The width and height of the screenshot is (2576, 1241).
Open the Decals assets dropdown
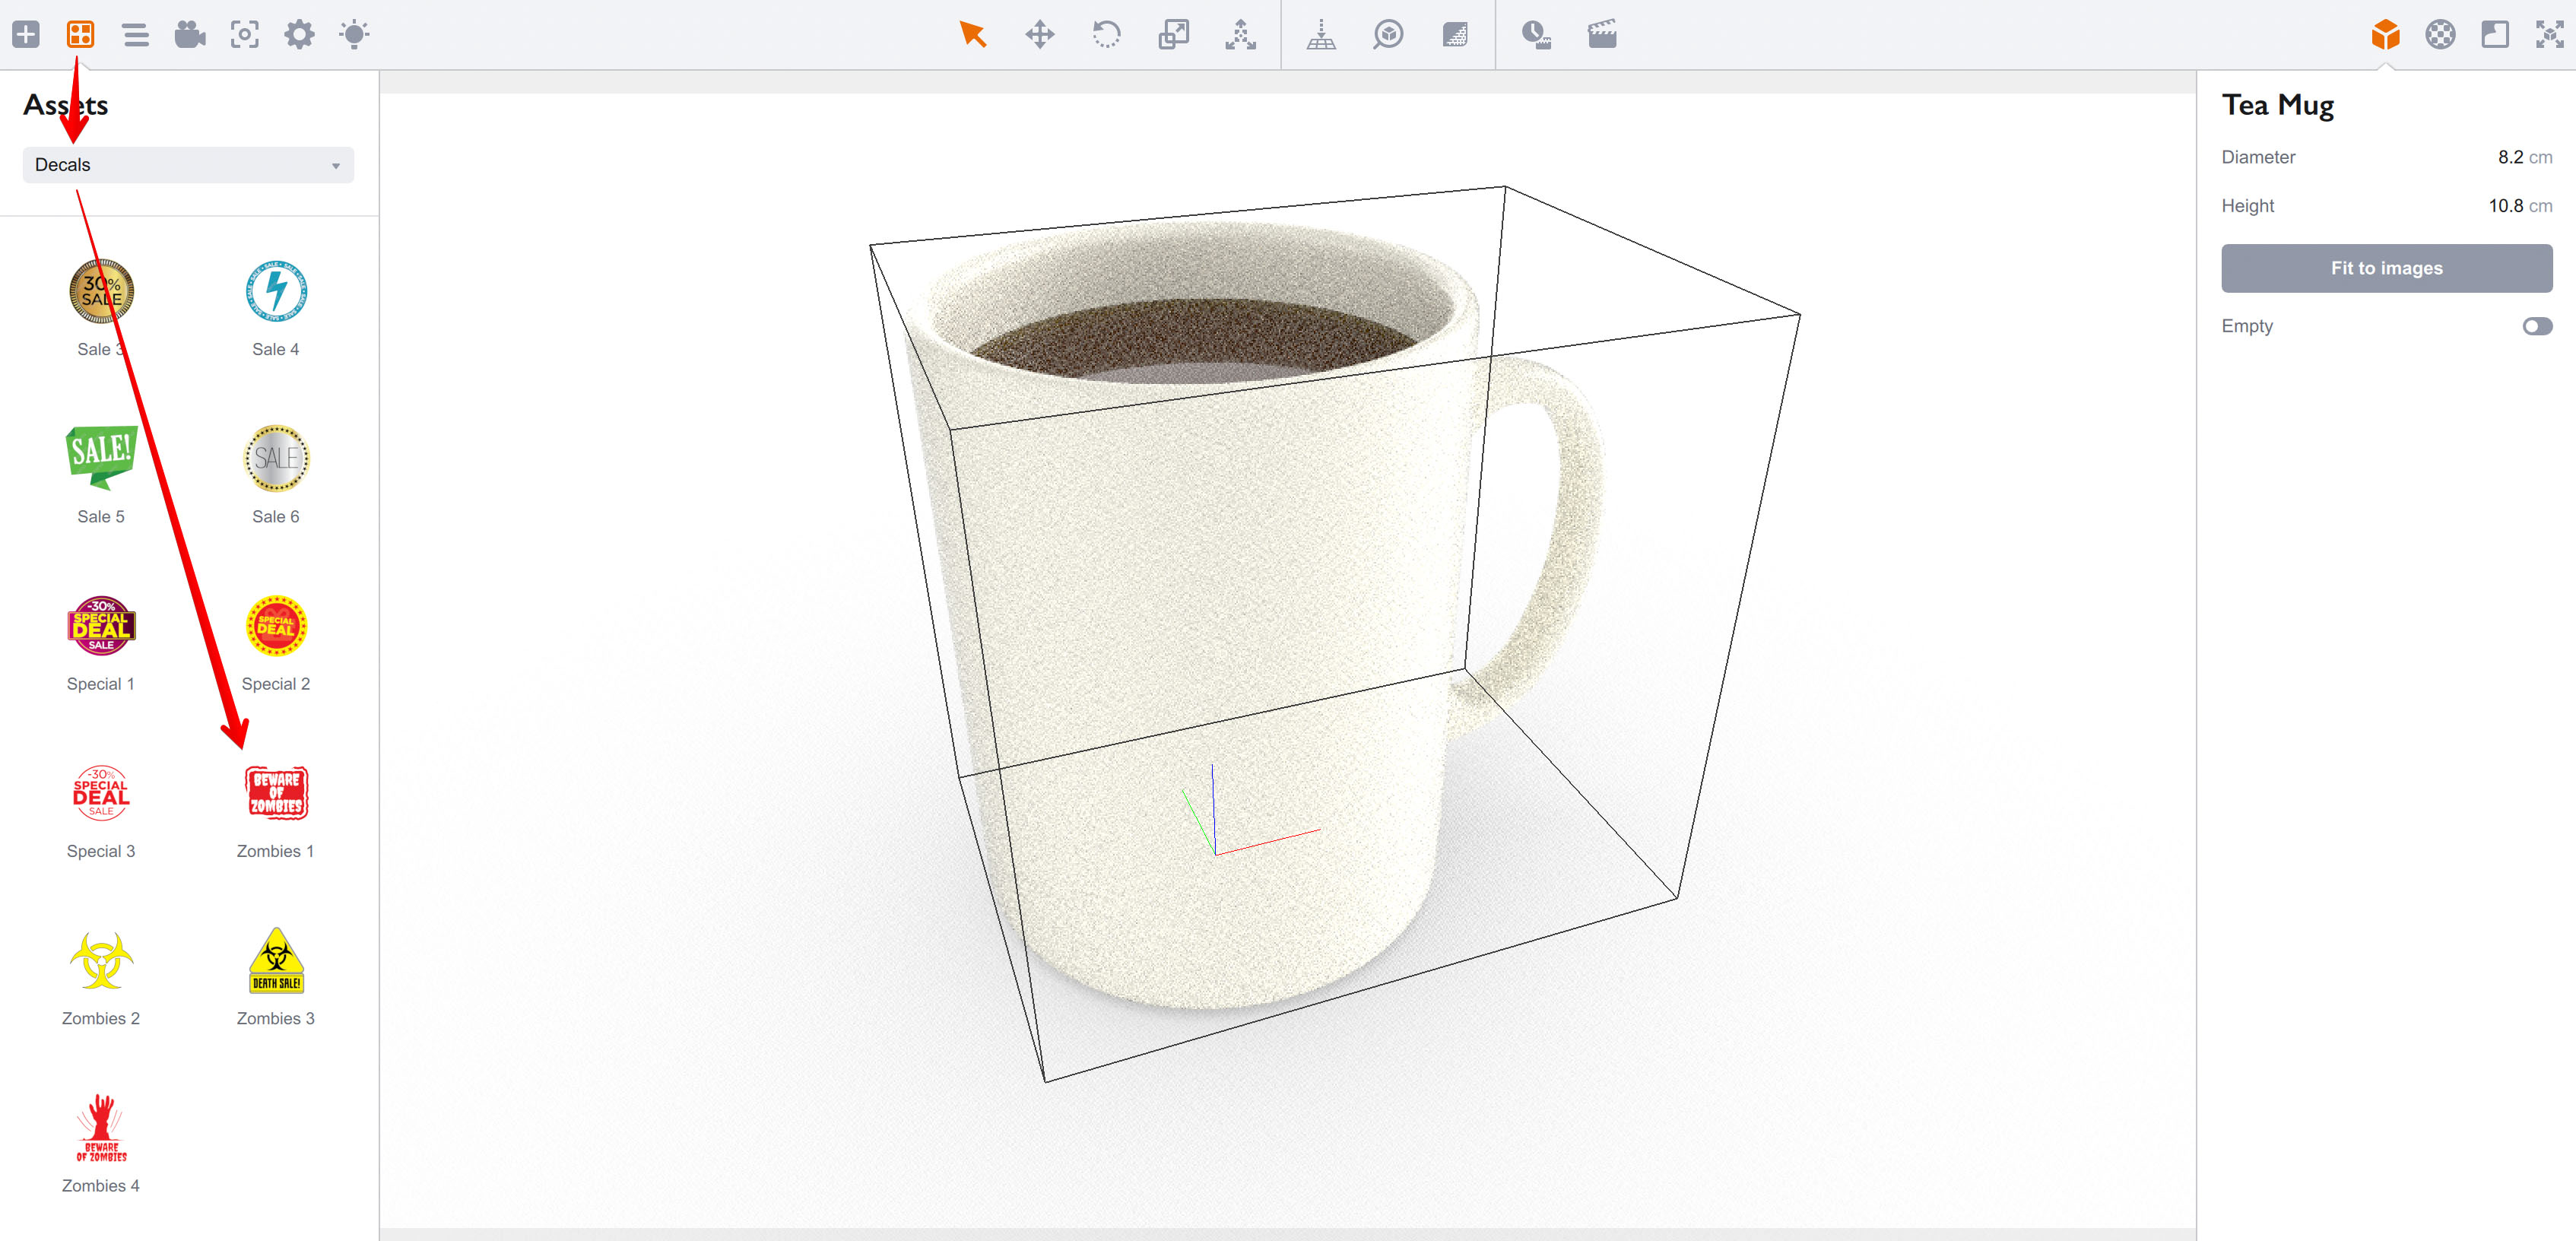click(187, 164)
